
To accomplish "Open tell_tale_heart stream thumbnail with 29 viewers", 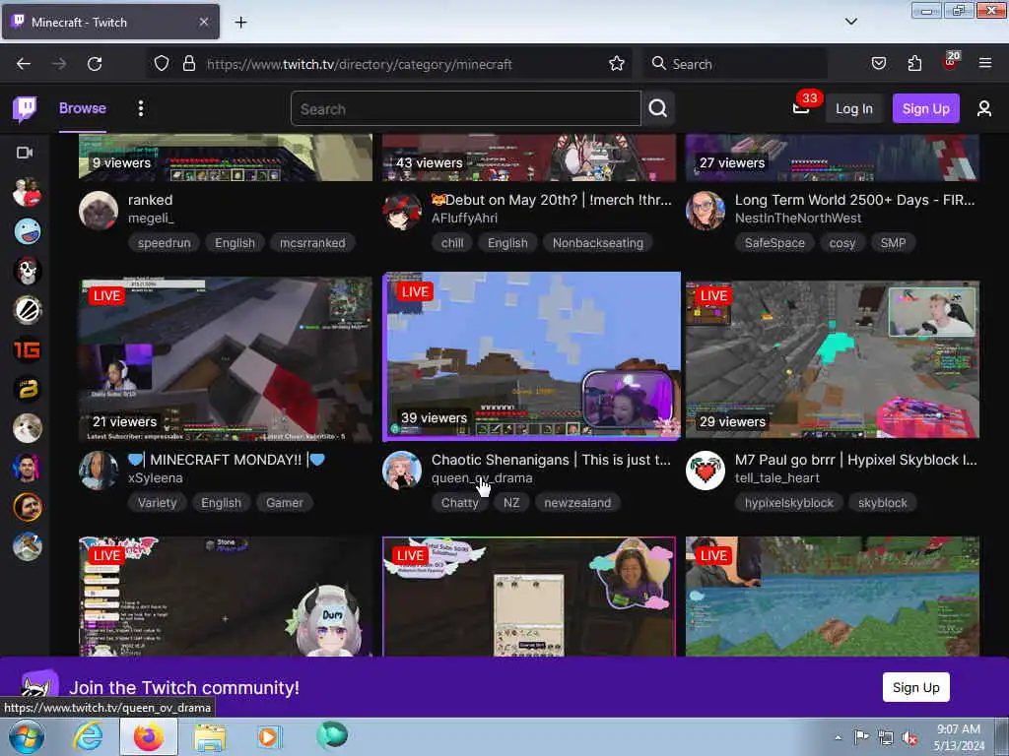I will point(832,360).
